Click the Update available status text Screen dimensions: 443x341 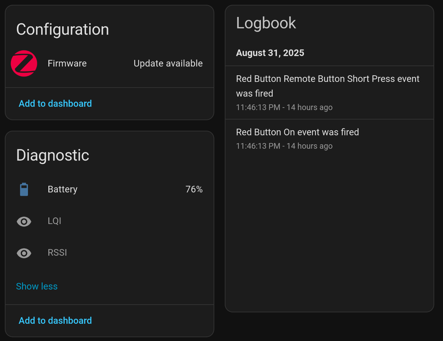point(168,63)
